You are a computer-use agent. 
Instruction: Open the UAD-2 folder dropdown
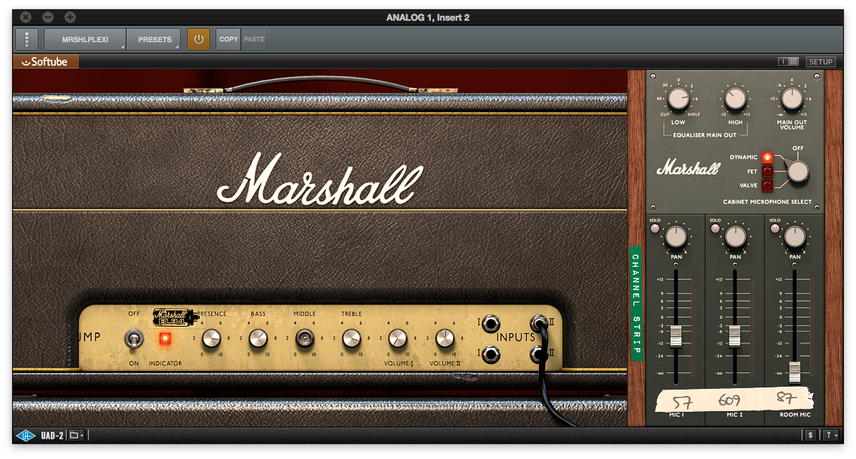point(76,435)
